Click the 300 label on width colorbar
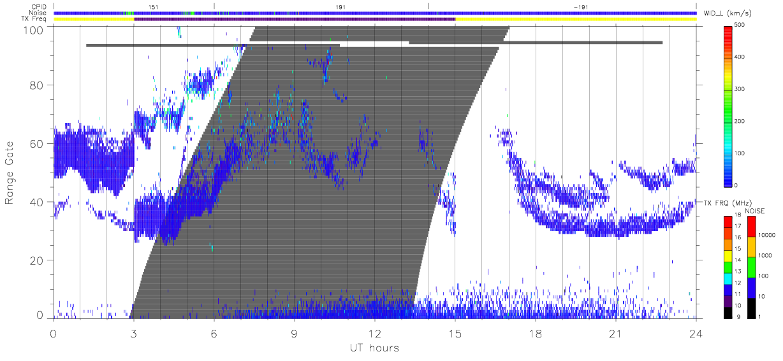783x361 pixels. (740, 89)
